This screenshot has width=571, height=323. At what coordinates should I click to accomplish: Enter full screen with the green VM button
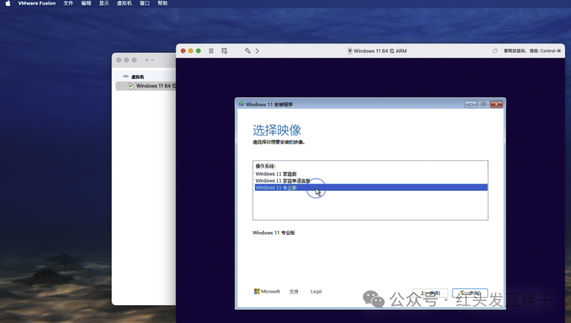coord(198,51)
